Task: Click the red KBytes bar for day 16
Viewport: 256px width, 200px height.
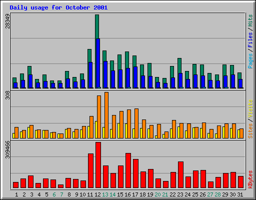Action: pyautogui.click(x=128, y=170)
